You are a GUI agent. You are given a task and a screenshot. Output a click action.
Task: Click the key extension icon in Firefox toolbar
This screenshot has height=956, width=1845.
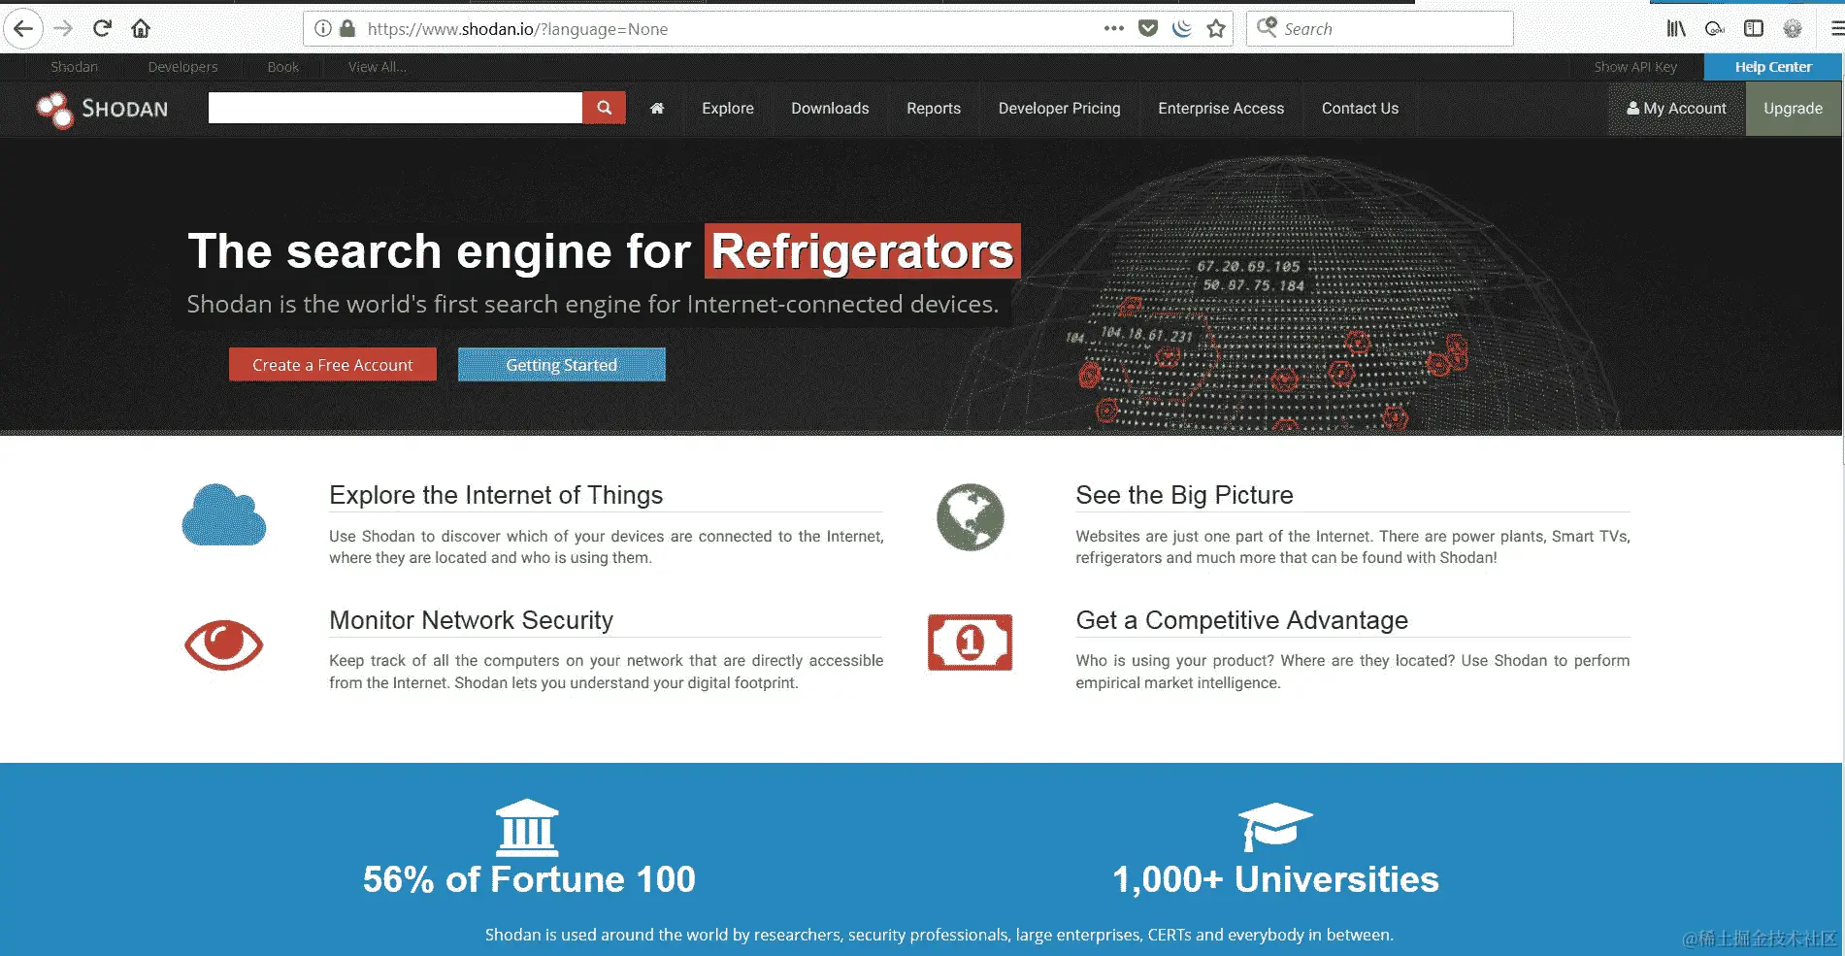pos(1715,29)
